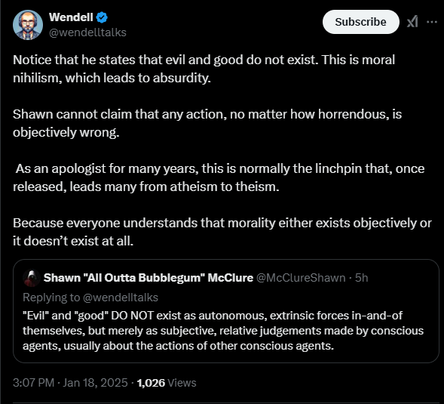Image resolution: width=444 pixels, height=404 pixels.
Task: Open Shawn McClure's small avatar in quote
Action: tap(32, 278)
